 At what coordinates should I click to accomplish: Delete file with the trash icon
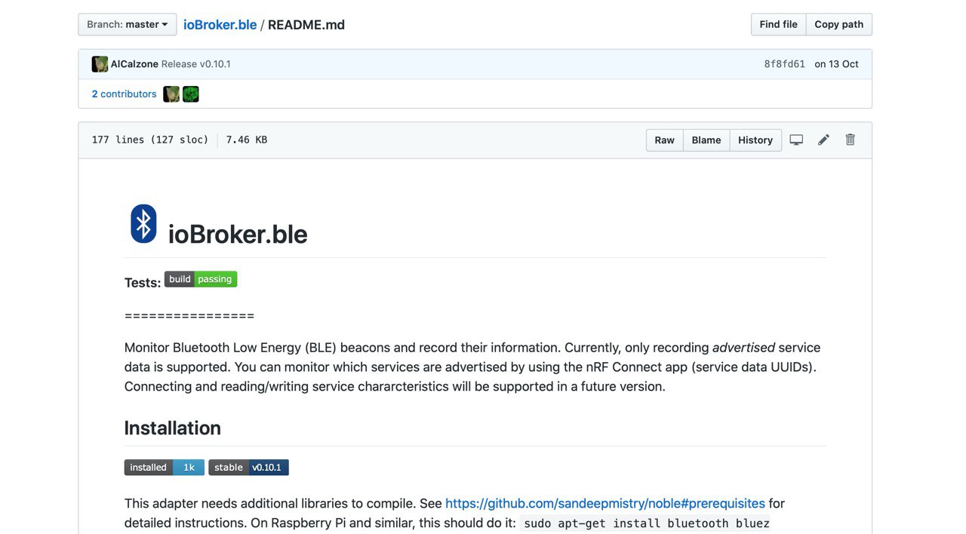click(851, 140)
